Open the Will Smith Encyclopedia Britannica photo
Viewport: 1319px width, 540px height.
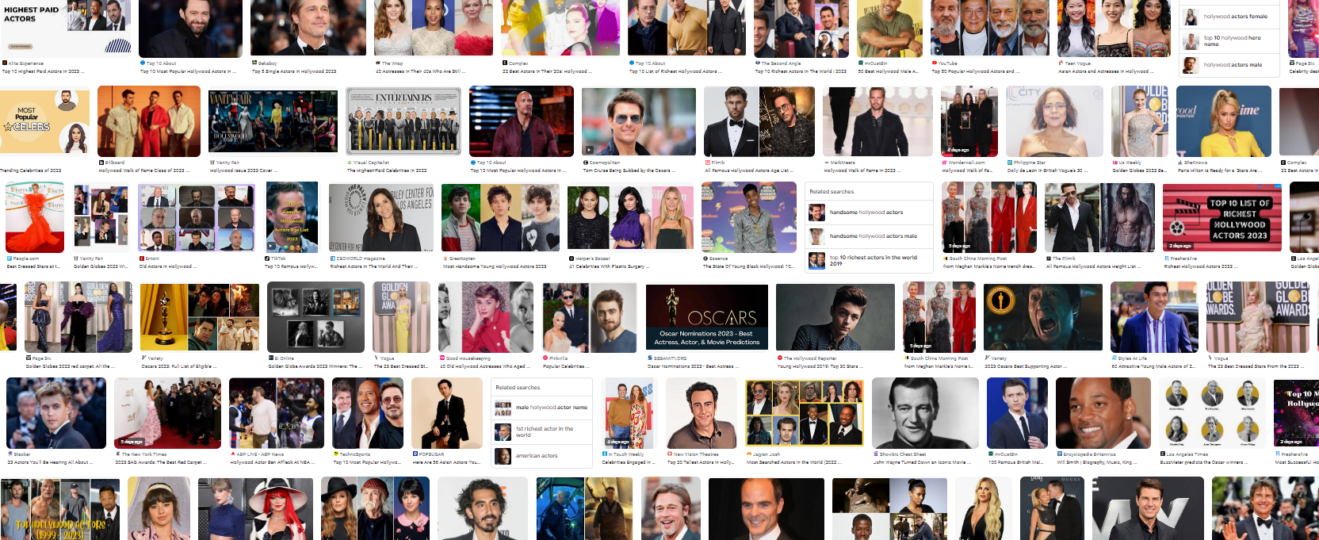(x=1103, y=412)
